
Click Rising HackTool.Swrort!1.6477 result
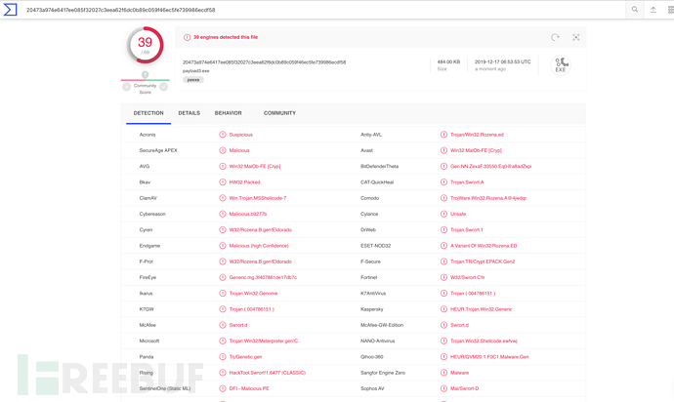[x=268, y=373]
